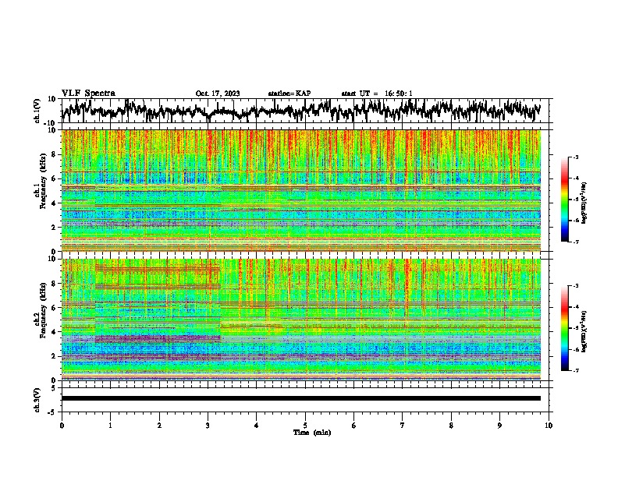Click time axis tick label "9"
Screen dimensions: 618x477
499,426
